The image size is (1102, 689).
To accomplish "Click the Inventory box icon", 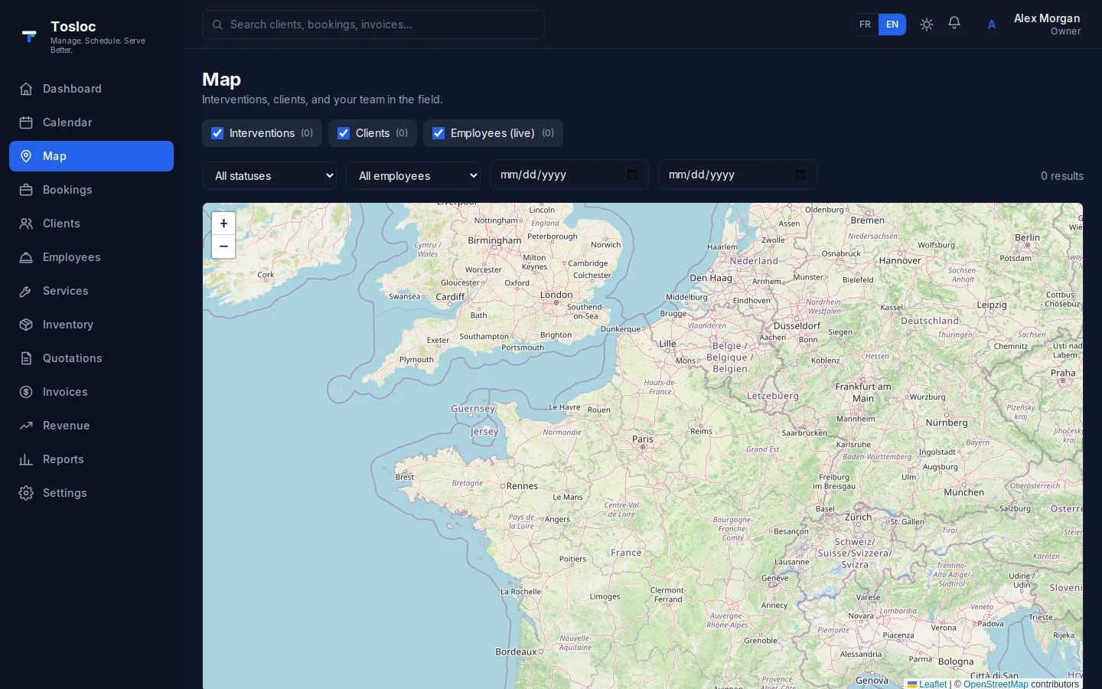I will tap(26, 325).
